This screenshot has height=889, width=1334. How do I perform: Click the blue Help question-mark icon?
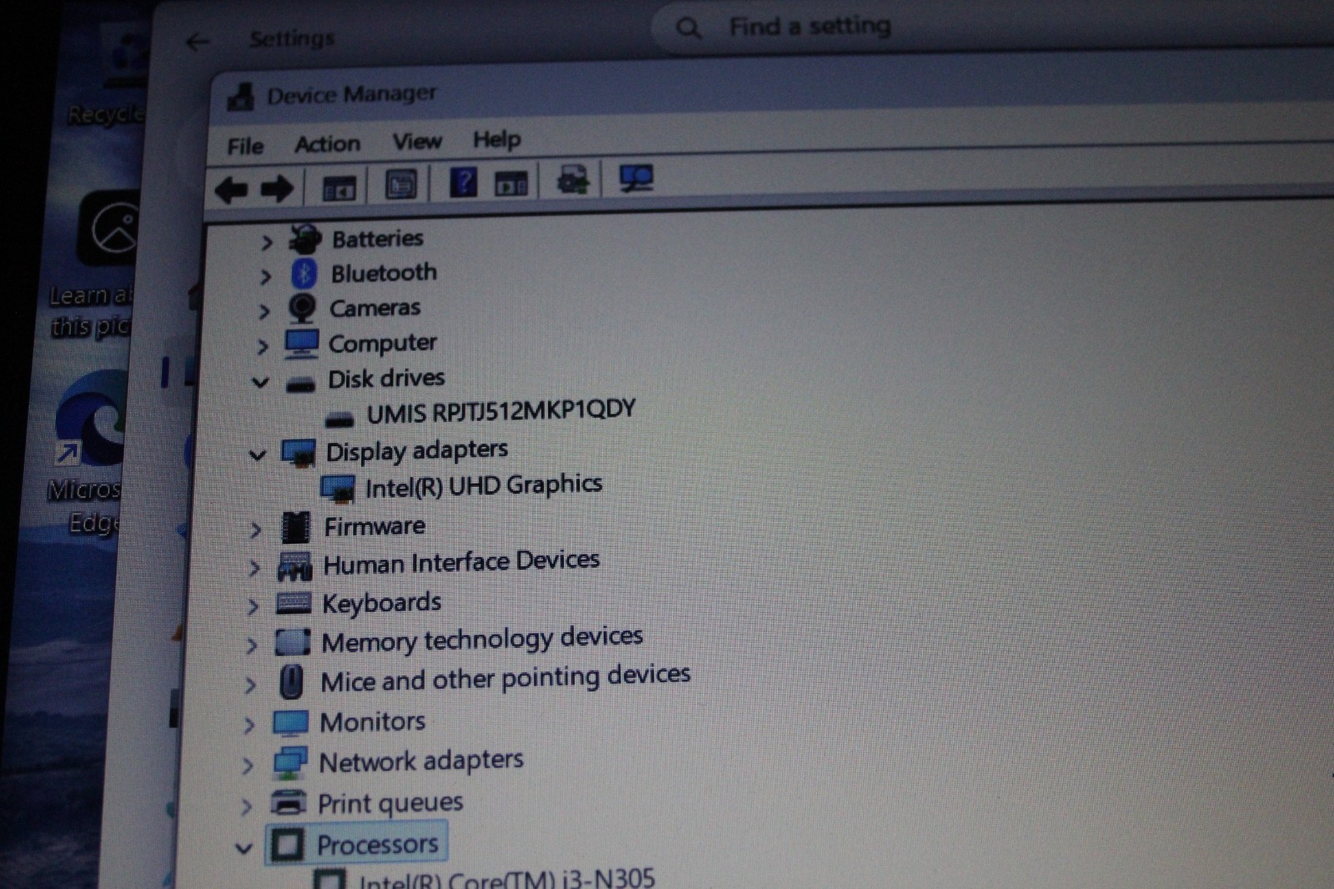463,182
